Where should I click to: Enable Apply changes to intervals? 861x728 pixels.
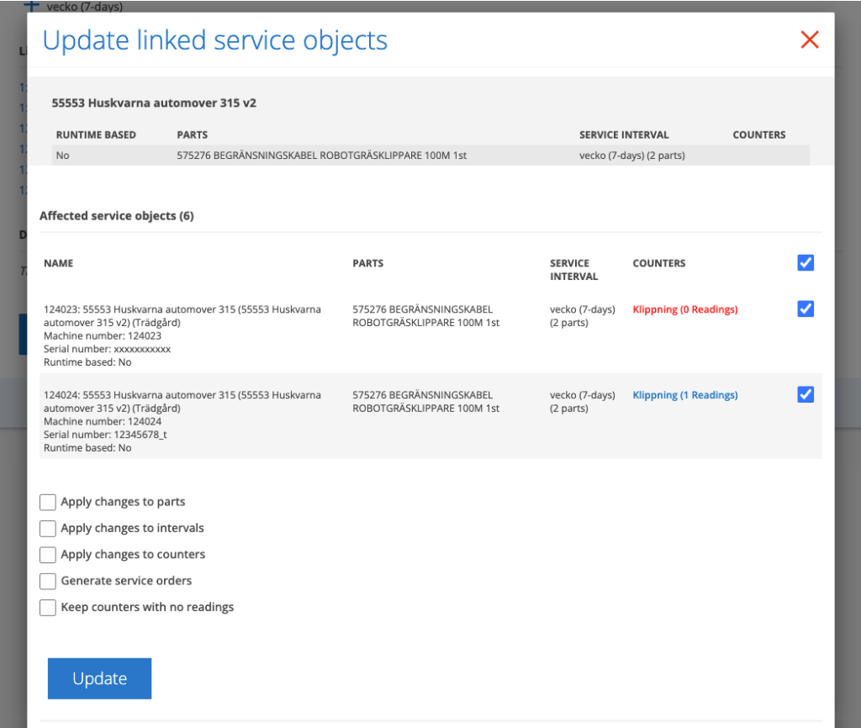coord(48,528)
